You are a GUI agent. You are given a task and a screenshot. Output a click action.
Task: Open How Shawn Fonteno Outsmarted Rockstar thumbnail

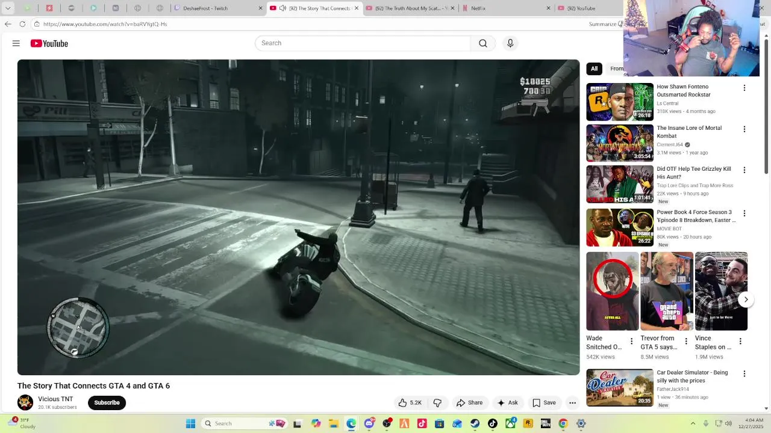pyautogui.click(x=620, y=102)
